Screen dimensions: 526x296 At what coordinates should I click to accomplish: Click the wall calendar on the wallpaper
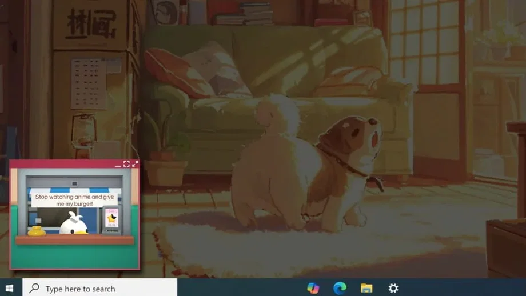89,83
